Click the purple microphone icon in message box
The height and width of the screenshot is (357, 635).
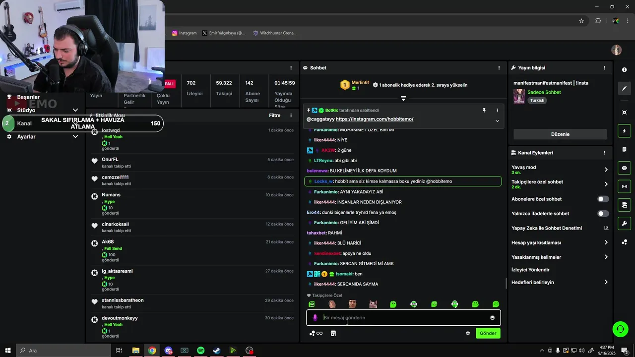tap(315, 317)
